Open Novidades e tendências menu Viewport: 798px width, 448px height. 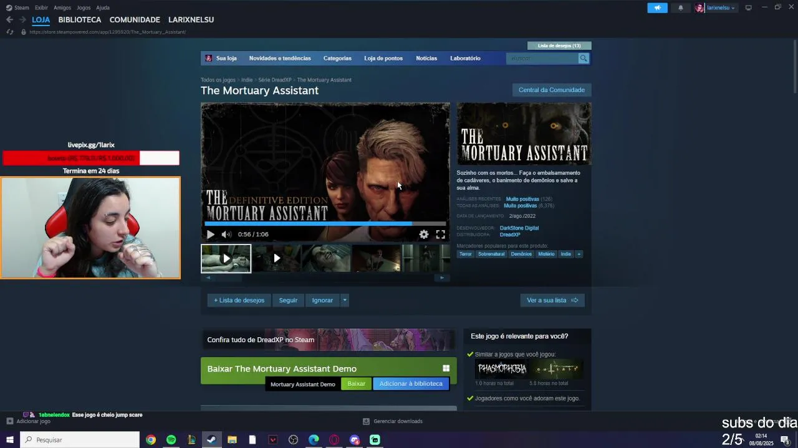tap(280, 58)
